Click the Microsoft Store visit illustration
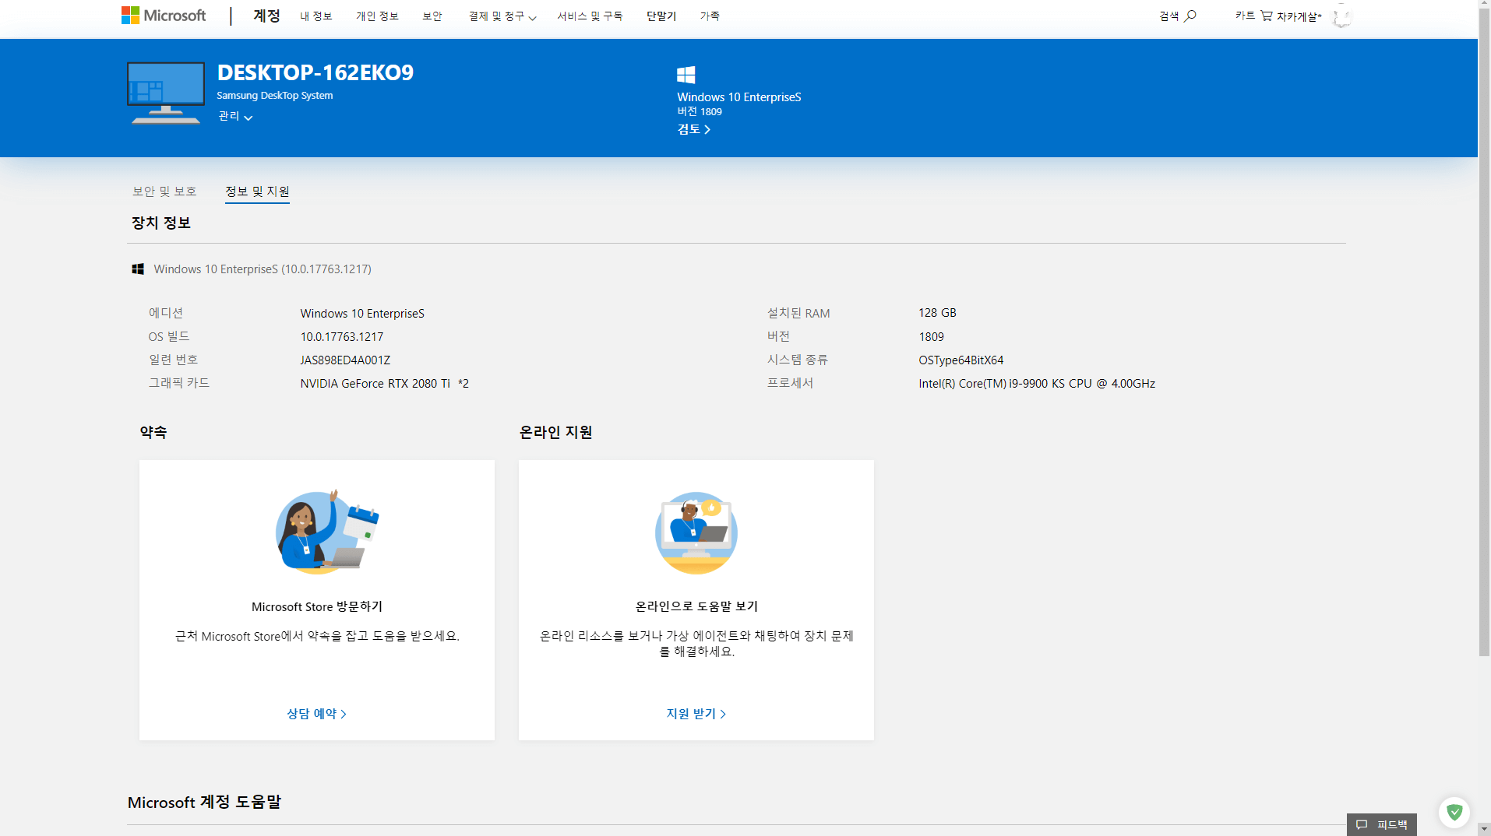Screen dimensions: 1491x836 tap(327, 532)
